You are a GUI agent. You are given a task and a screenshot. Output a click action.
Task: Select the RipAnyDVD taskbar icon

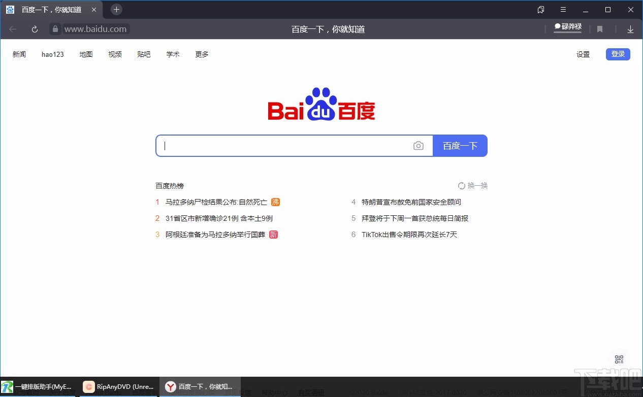coord(118,386)
